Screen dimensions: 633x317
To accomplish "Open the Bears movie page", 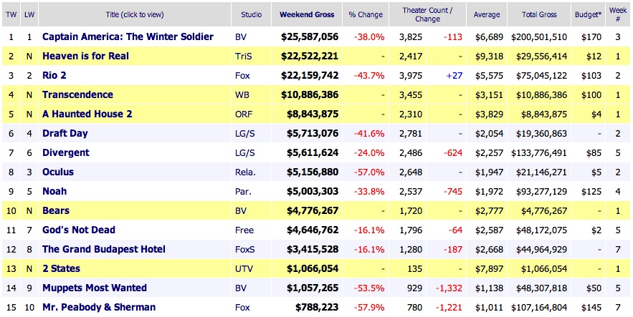I will tap(56, 210).
